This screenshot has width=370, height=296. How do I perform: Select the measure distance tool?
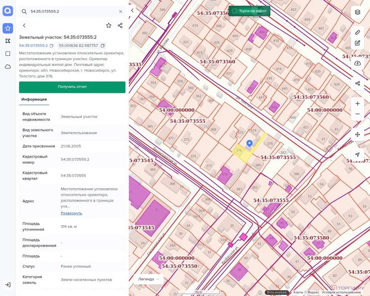(x=357, y=32)
